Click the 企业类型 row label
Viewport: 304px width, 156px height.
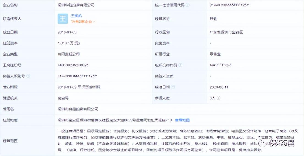(10, 54)
